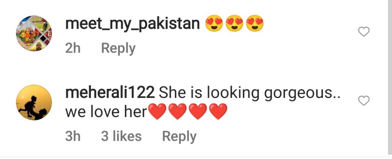Click the second red heart emoji

[x=178, y=111]
